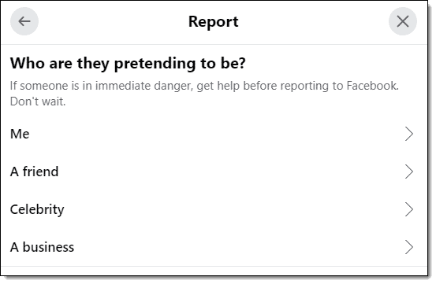This screenshot has height=284, width=436.
Task: Click the word "pretending" in the heading
Action: click(155, 64)
